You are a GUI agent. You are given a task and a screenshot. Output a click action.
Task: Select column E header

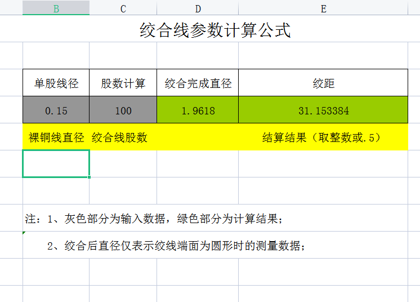coord(323,8)
